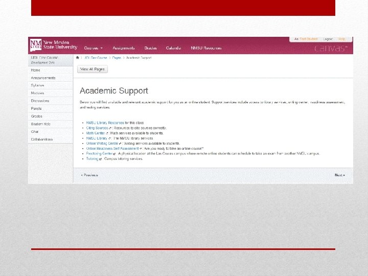Open Assignments in top navigation
Image resolution: width=368 pixels, height=276 pixels.
(x=124, y=48)
